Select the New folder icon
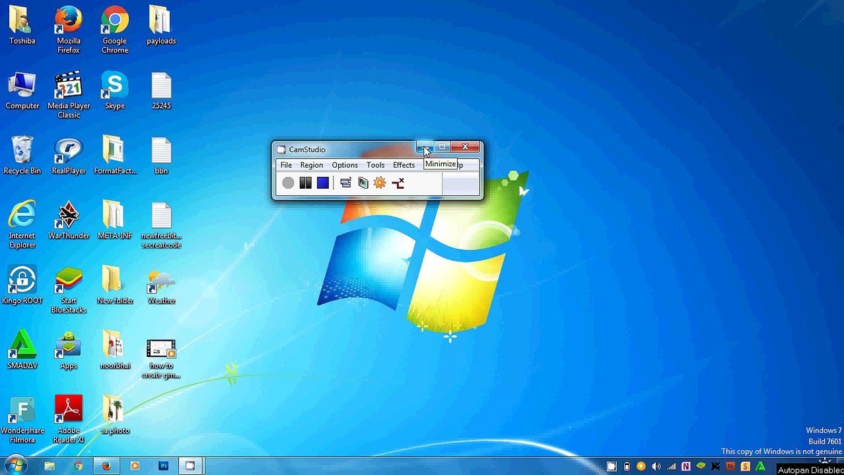This screenshot has width=844, height=475. click(115, 286)
